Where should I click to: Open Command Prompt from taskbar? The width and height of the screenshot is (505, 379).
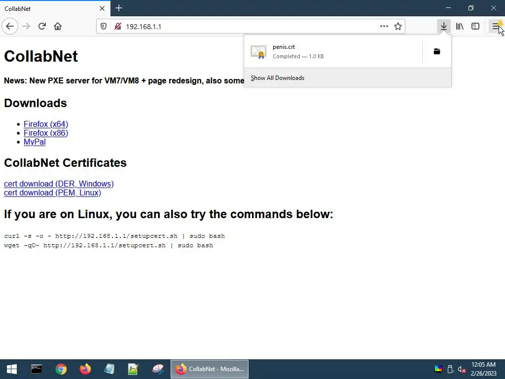pyautogui.click(x=36, y=369)
